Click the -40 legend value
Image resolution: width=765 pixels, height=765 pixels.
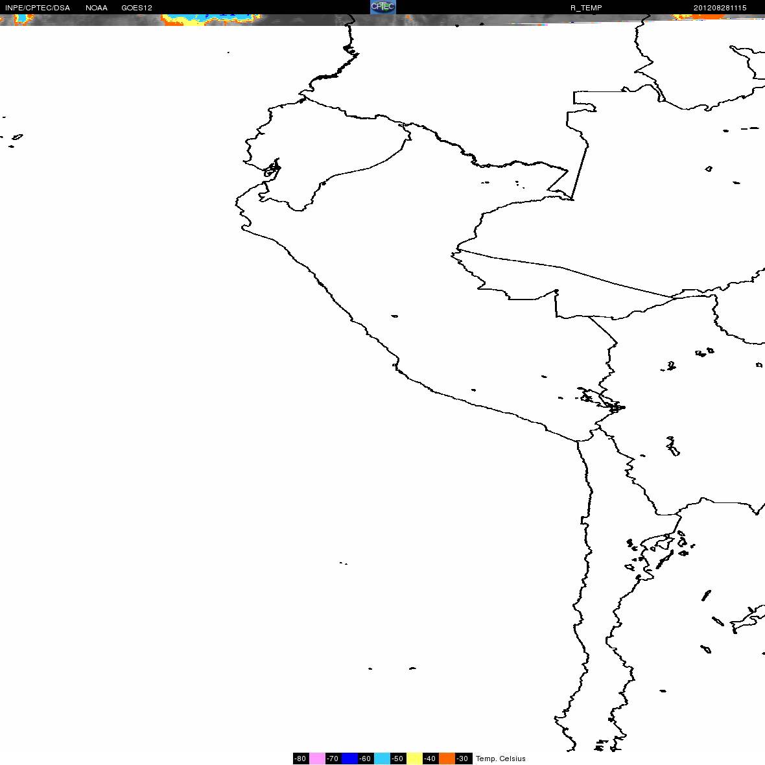click(x=431, y=758)
